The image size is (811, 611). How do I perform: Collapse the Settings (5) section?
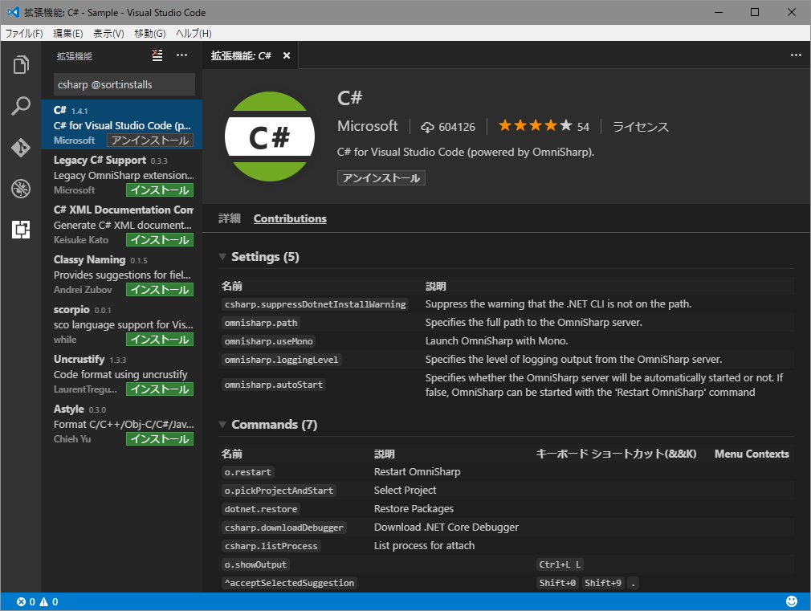tap(222, 257)
